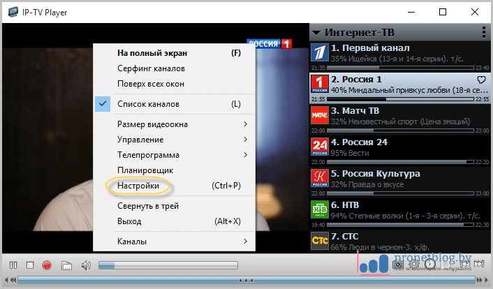Screen dimensions: 493x289
Task: Click the Россия 1 channel logo
Action: pos(320,84)
